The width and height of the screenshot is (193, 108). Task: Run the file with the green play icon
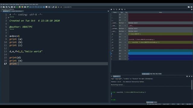[17, 7]
